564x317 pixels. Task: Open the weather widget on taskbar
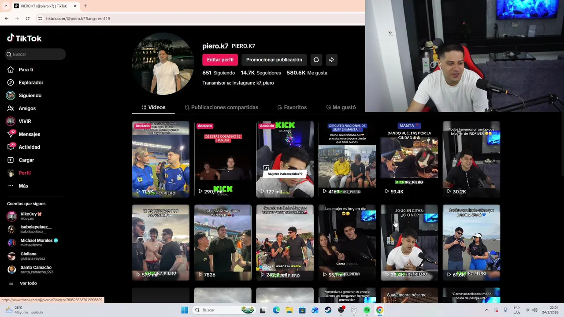[x=24, y=310]
